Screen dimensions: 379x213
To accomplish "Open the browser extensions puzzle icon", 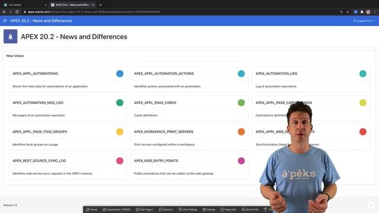I will [362, 12].
